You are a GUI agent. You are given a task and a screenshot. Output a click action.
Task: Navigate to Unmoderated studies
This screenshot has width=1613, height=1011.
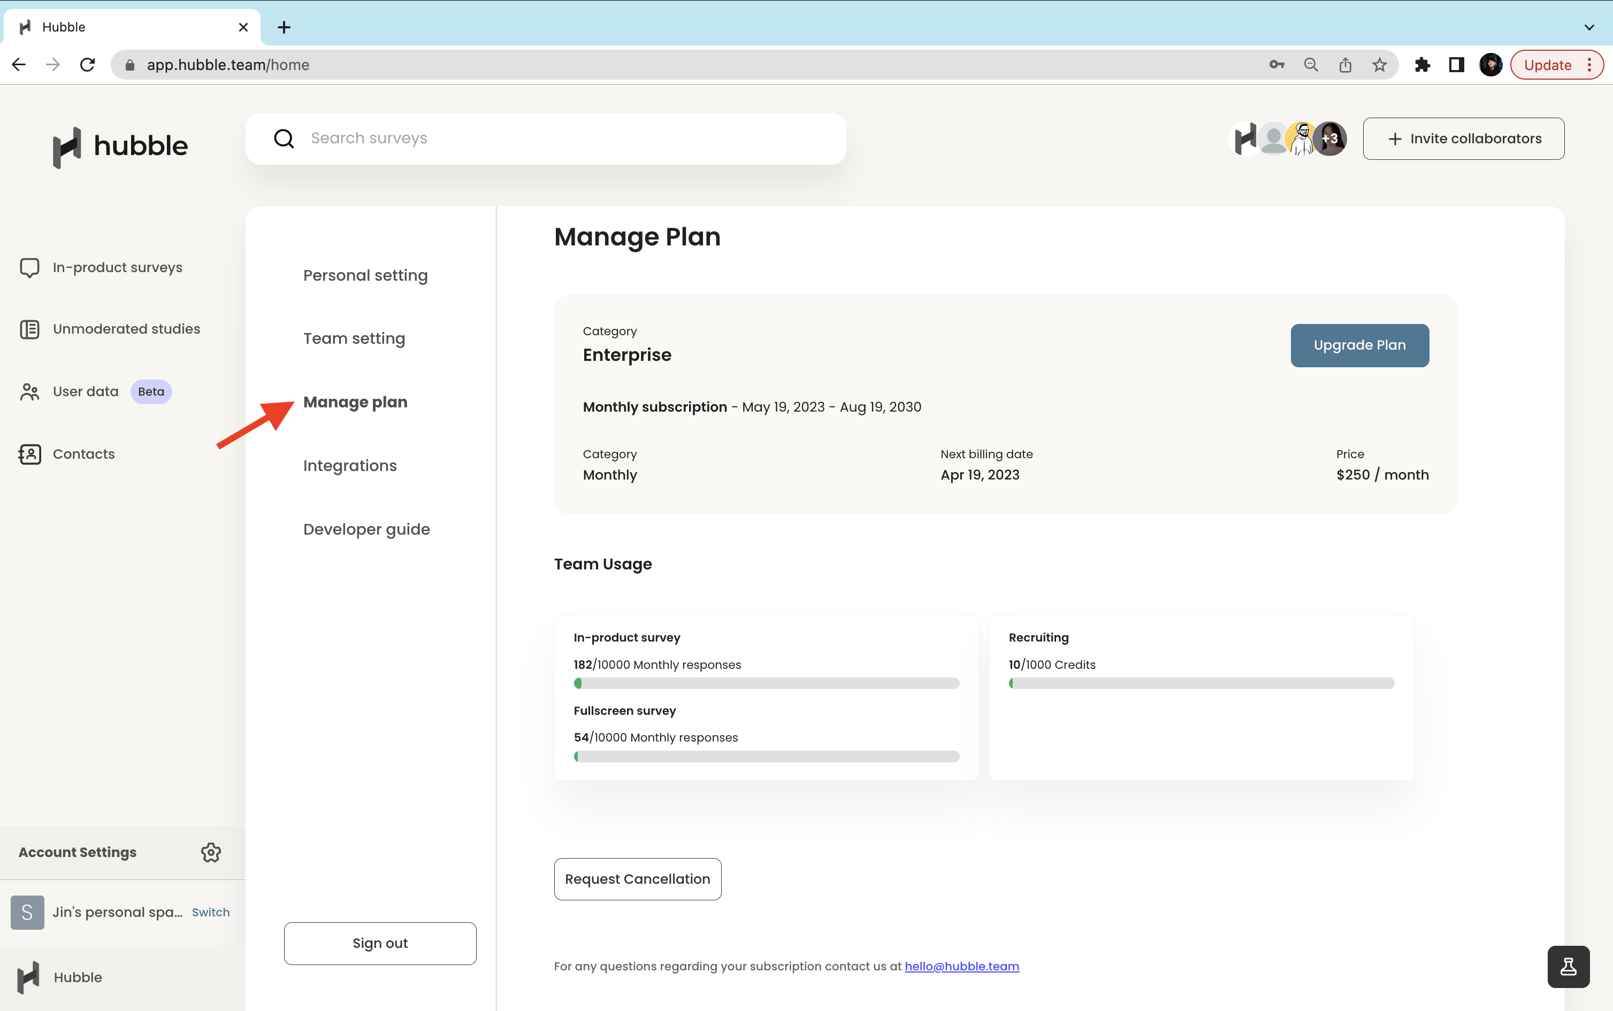point(126,329)
